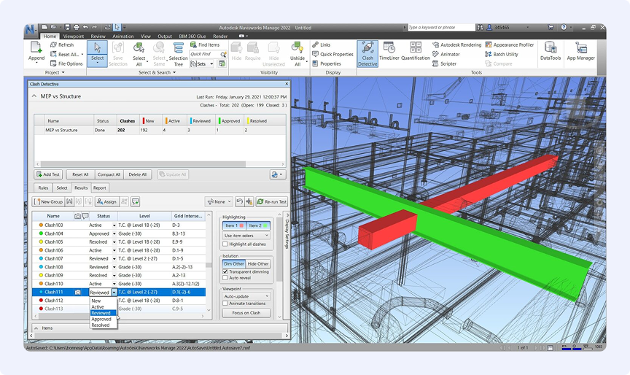The height and width of the screenshot is (375, 630).
Task: Toggle the Item 1 red highlight swatch
Action: (234, 225)
